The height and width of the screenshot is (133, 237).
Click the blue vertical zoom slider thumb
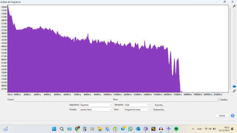(234, 86)
